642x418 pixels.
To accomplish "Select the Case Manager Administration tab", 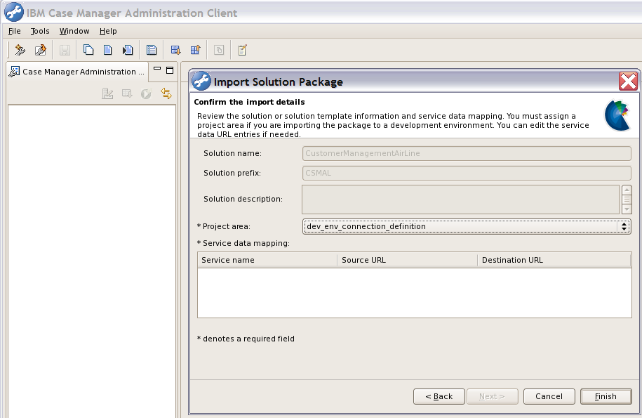I will click(77, 72).
